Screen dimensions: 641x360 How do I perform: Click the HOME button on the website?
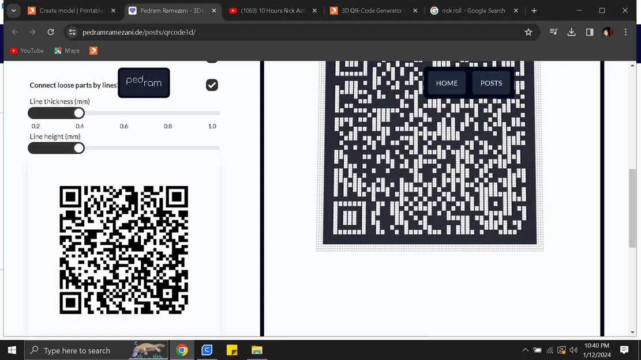(x=445, y=83)
